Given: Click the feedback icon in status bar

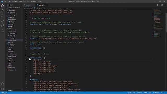Looking at the screenshot, I should coord(162,93).
